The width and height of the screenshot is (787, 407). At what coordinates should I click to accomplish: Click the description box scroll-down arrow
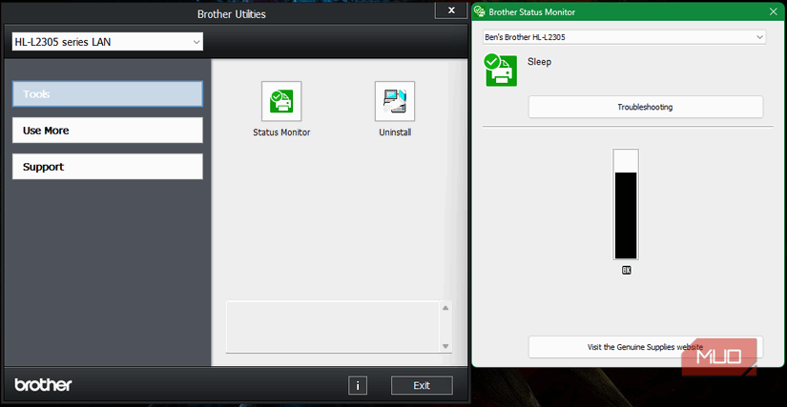pos(445,345)
